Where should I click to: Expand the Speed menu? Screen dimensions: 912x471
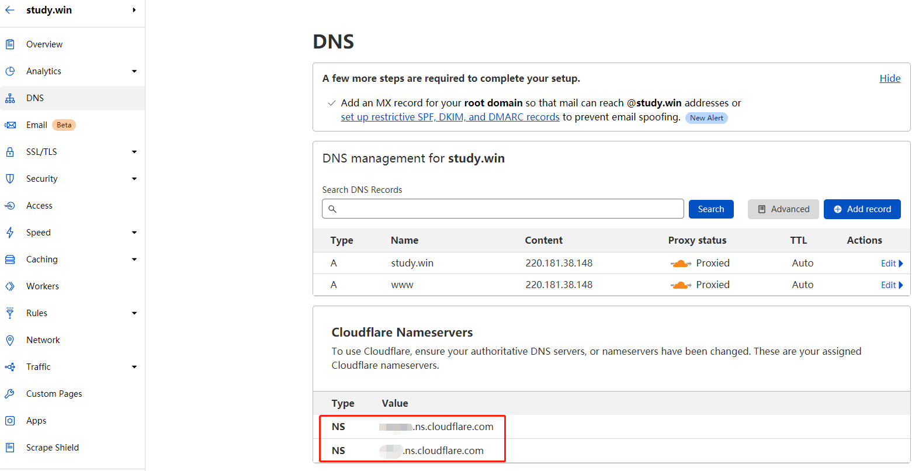[x=134, y=232]
